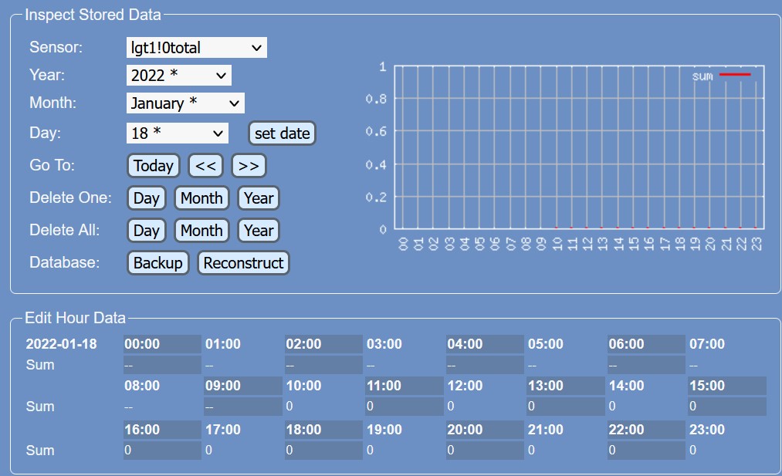Edit the Sum value under 02:00
The width and height of the screenshot is (782, 476).
tap(323, 365)
